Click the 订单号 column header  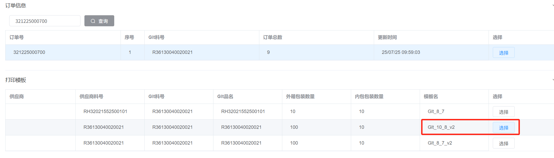pyautogui.click(x=17, y=37)
